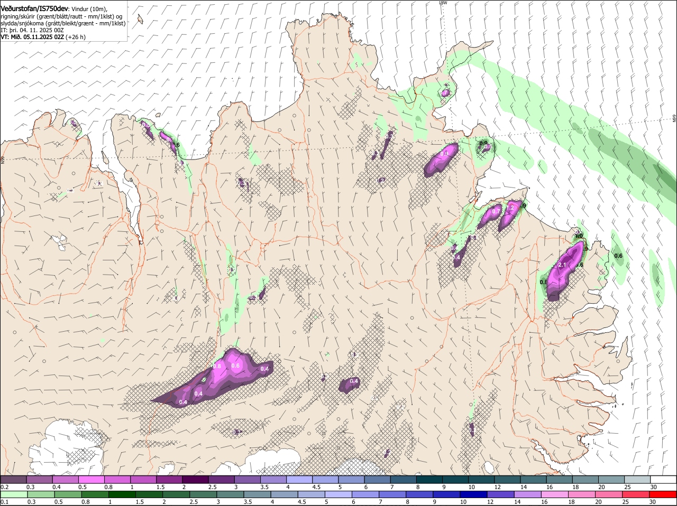Click the 'slydda/snjókoma' legend description line
Image resolution: width=677 pixels, height=506 pixels.
63,23
